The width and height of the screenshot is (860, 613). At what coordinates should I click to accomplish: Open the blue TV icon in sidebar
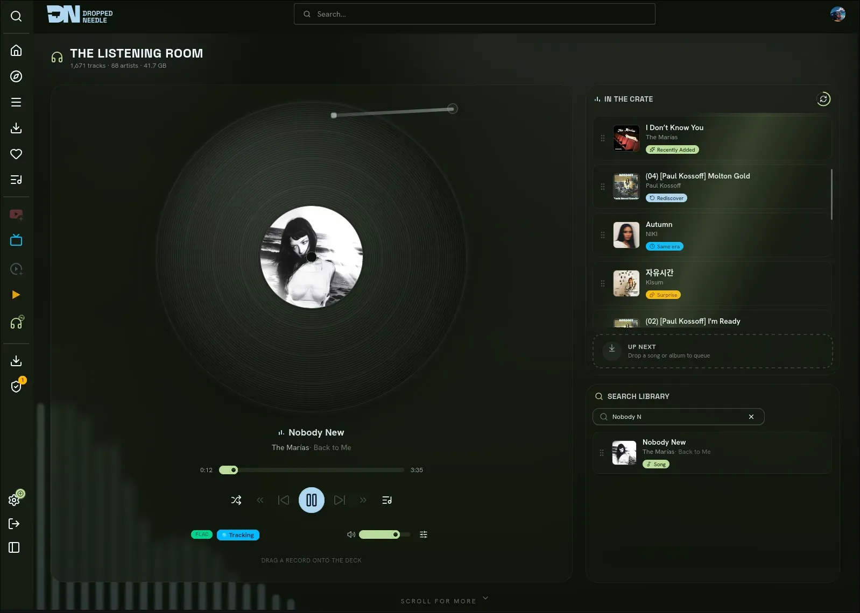[x=16, y=240]
